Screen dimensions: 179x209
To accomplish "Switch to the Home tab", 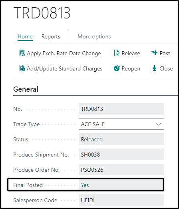I will tap(25, 36).
